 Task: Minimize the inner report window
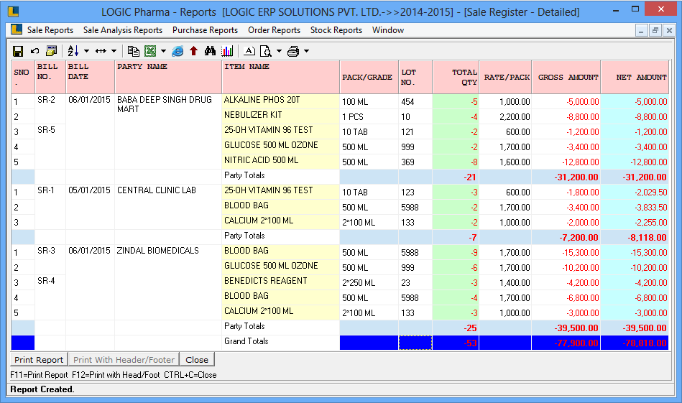point(641,30)
